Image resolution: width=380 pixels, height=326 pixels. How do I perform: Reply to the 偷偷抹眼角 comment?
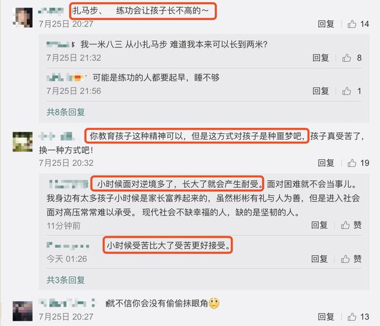point(326,317)
